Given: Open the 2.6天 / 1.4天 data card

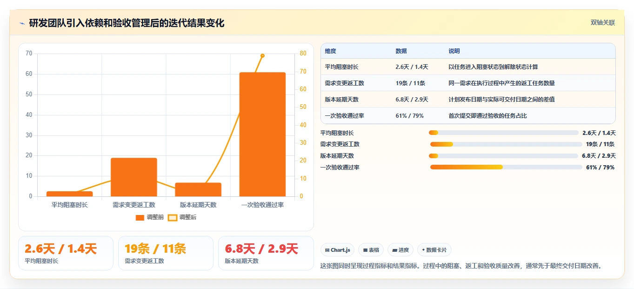Looking at the screenshot, I should pos(66,253).
